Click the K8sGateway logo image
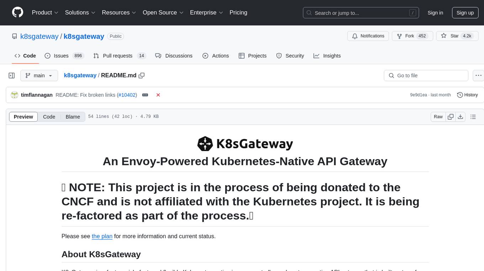 click(x=245, y=144)
